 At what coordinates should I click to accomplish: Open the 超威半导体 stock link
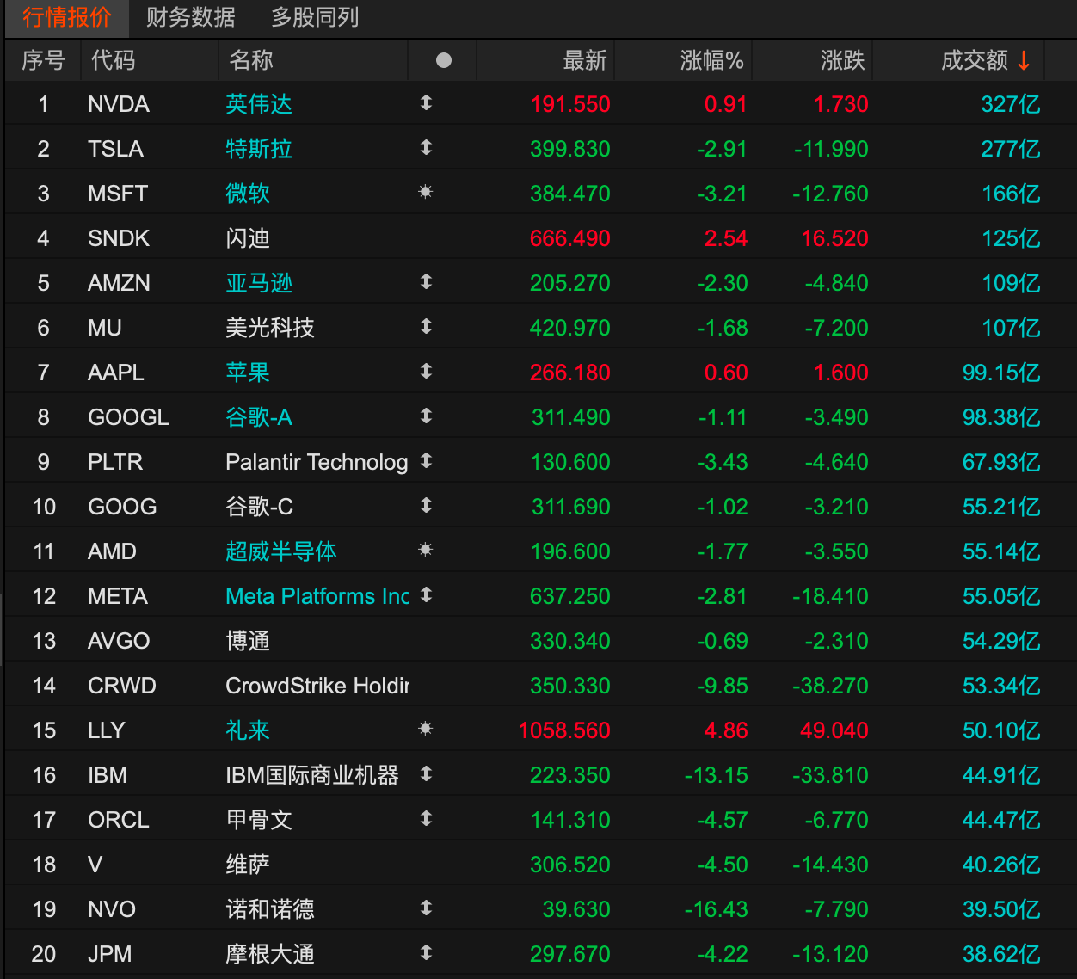click(281, 551)
